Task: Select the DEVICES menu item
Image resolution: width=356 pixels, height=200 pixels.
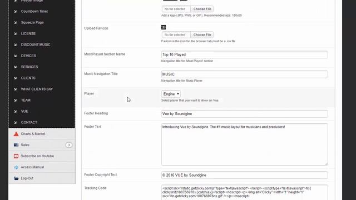Action: [28, 56]
